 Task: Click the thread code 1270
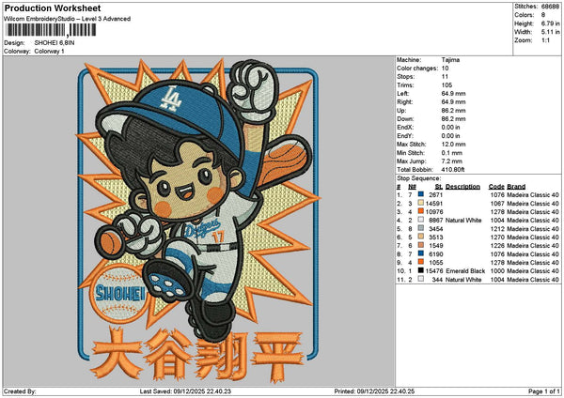[x=497, y=237]
